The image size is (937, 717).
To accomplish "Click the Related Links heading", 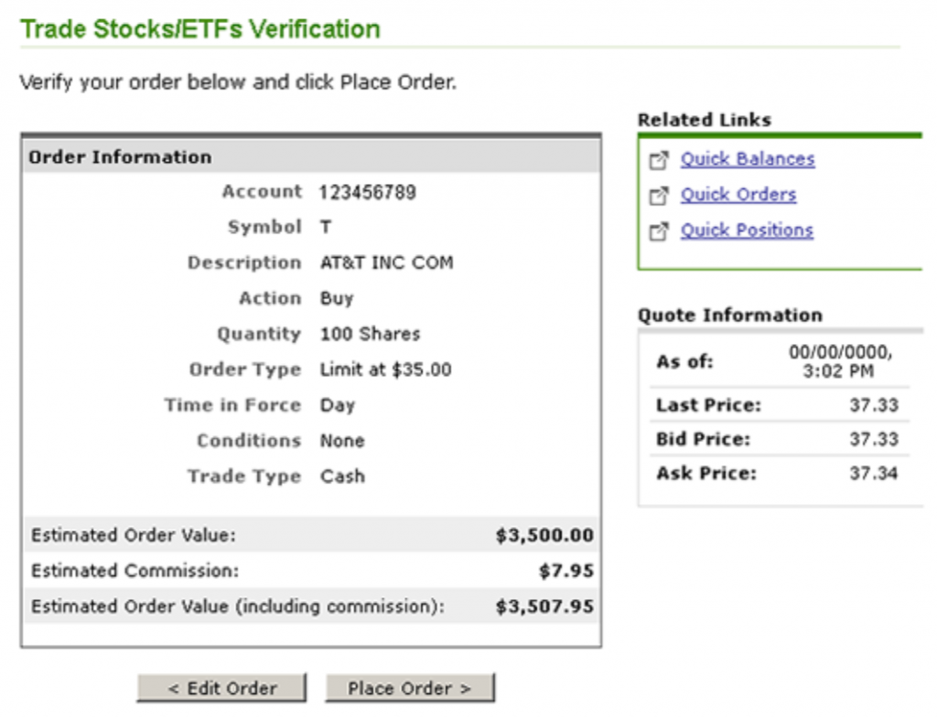I will (x=704, y=120).
